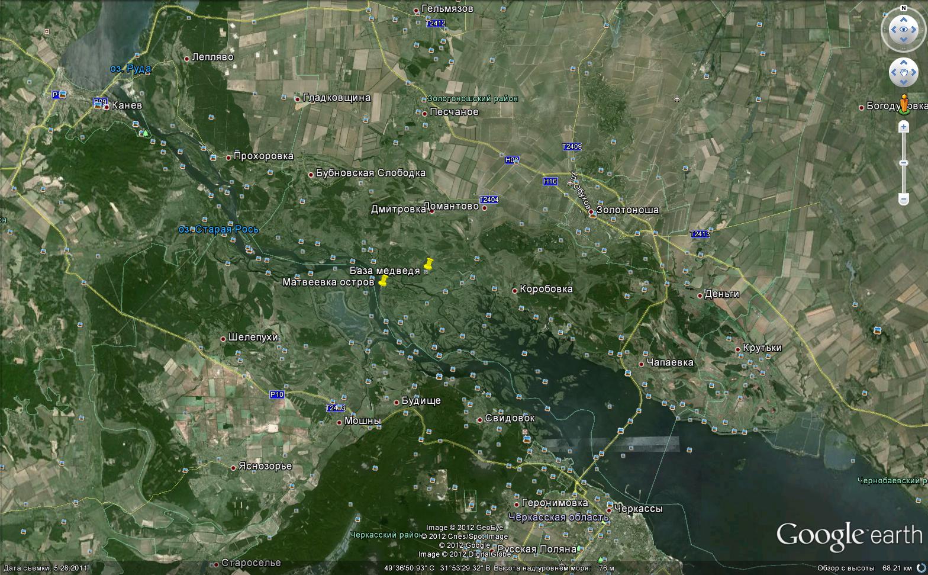The height and width of the screenshot is (575, 928).
Task: Click the оз. Старая Рось lake label
Action: 219,229
